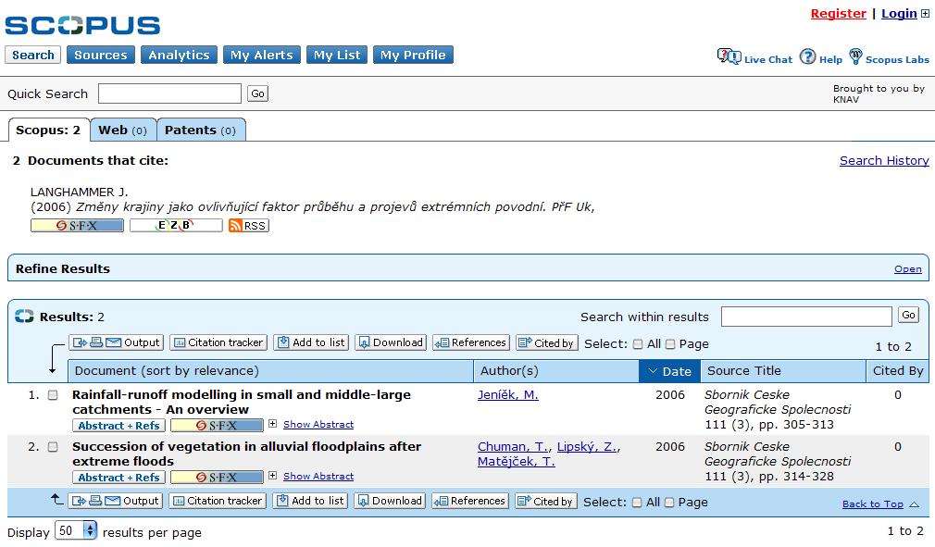Expand Show Abstract plus for Rainfall-runoff result
Image resolution: width=935 pixels, height=547 pixels.
[272, 424]
